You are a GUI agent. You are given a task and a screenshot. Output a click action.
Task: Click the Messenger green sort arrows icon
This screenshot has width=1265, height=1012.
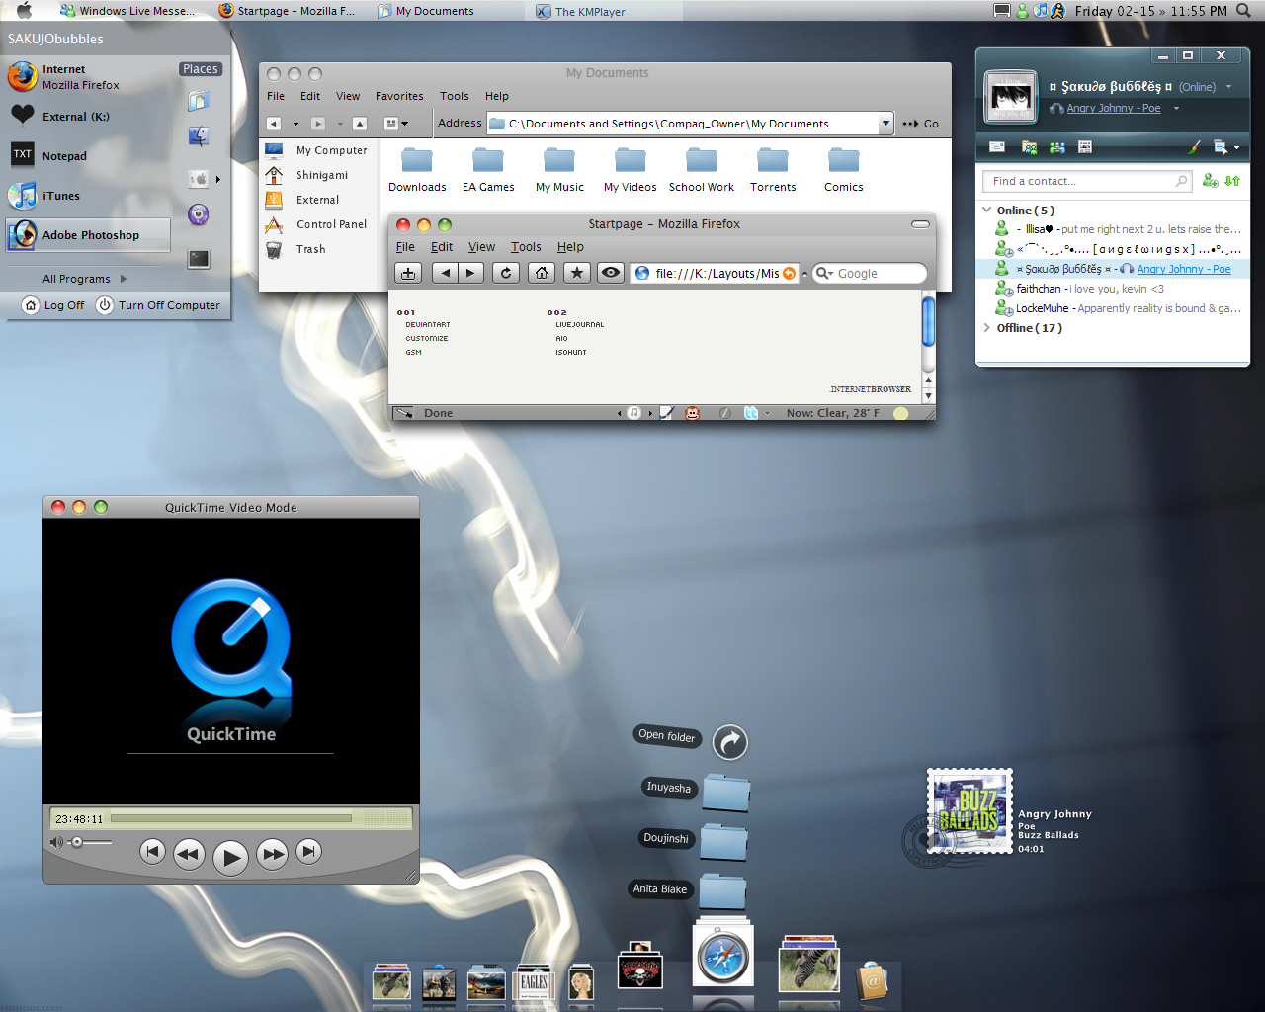coord(1232,180)
